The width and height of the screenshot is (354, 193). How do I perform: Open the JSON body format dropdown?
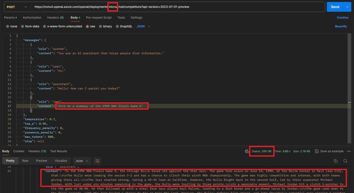point(144,27)
